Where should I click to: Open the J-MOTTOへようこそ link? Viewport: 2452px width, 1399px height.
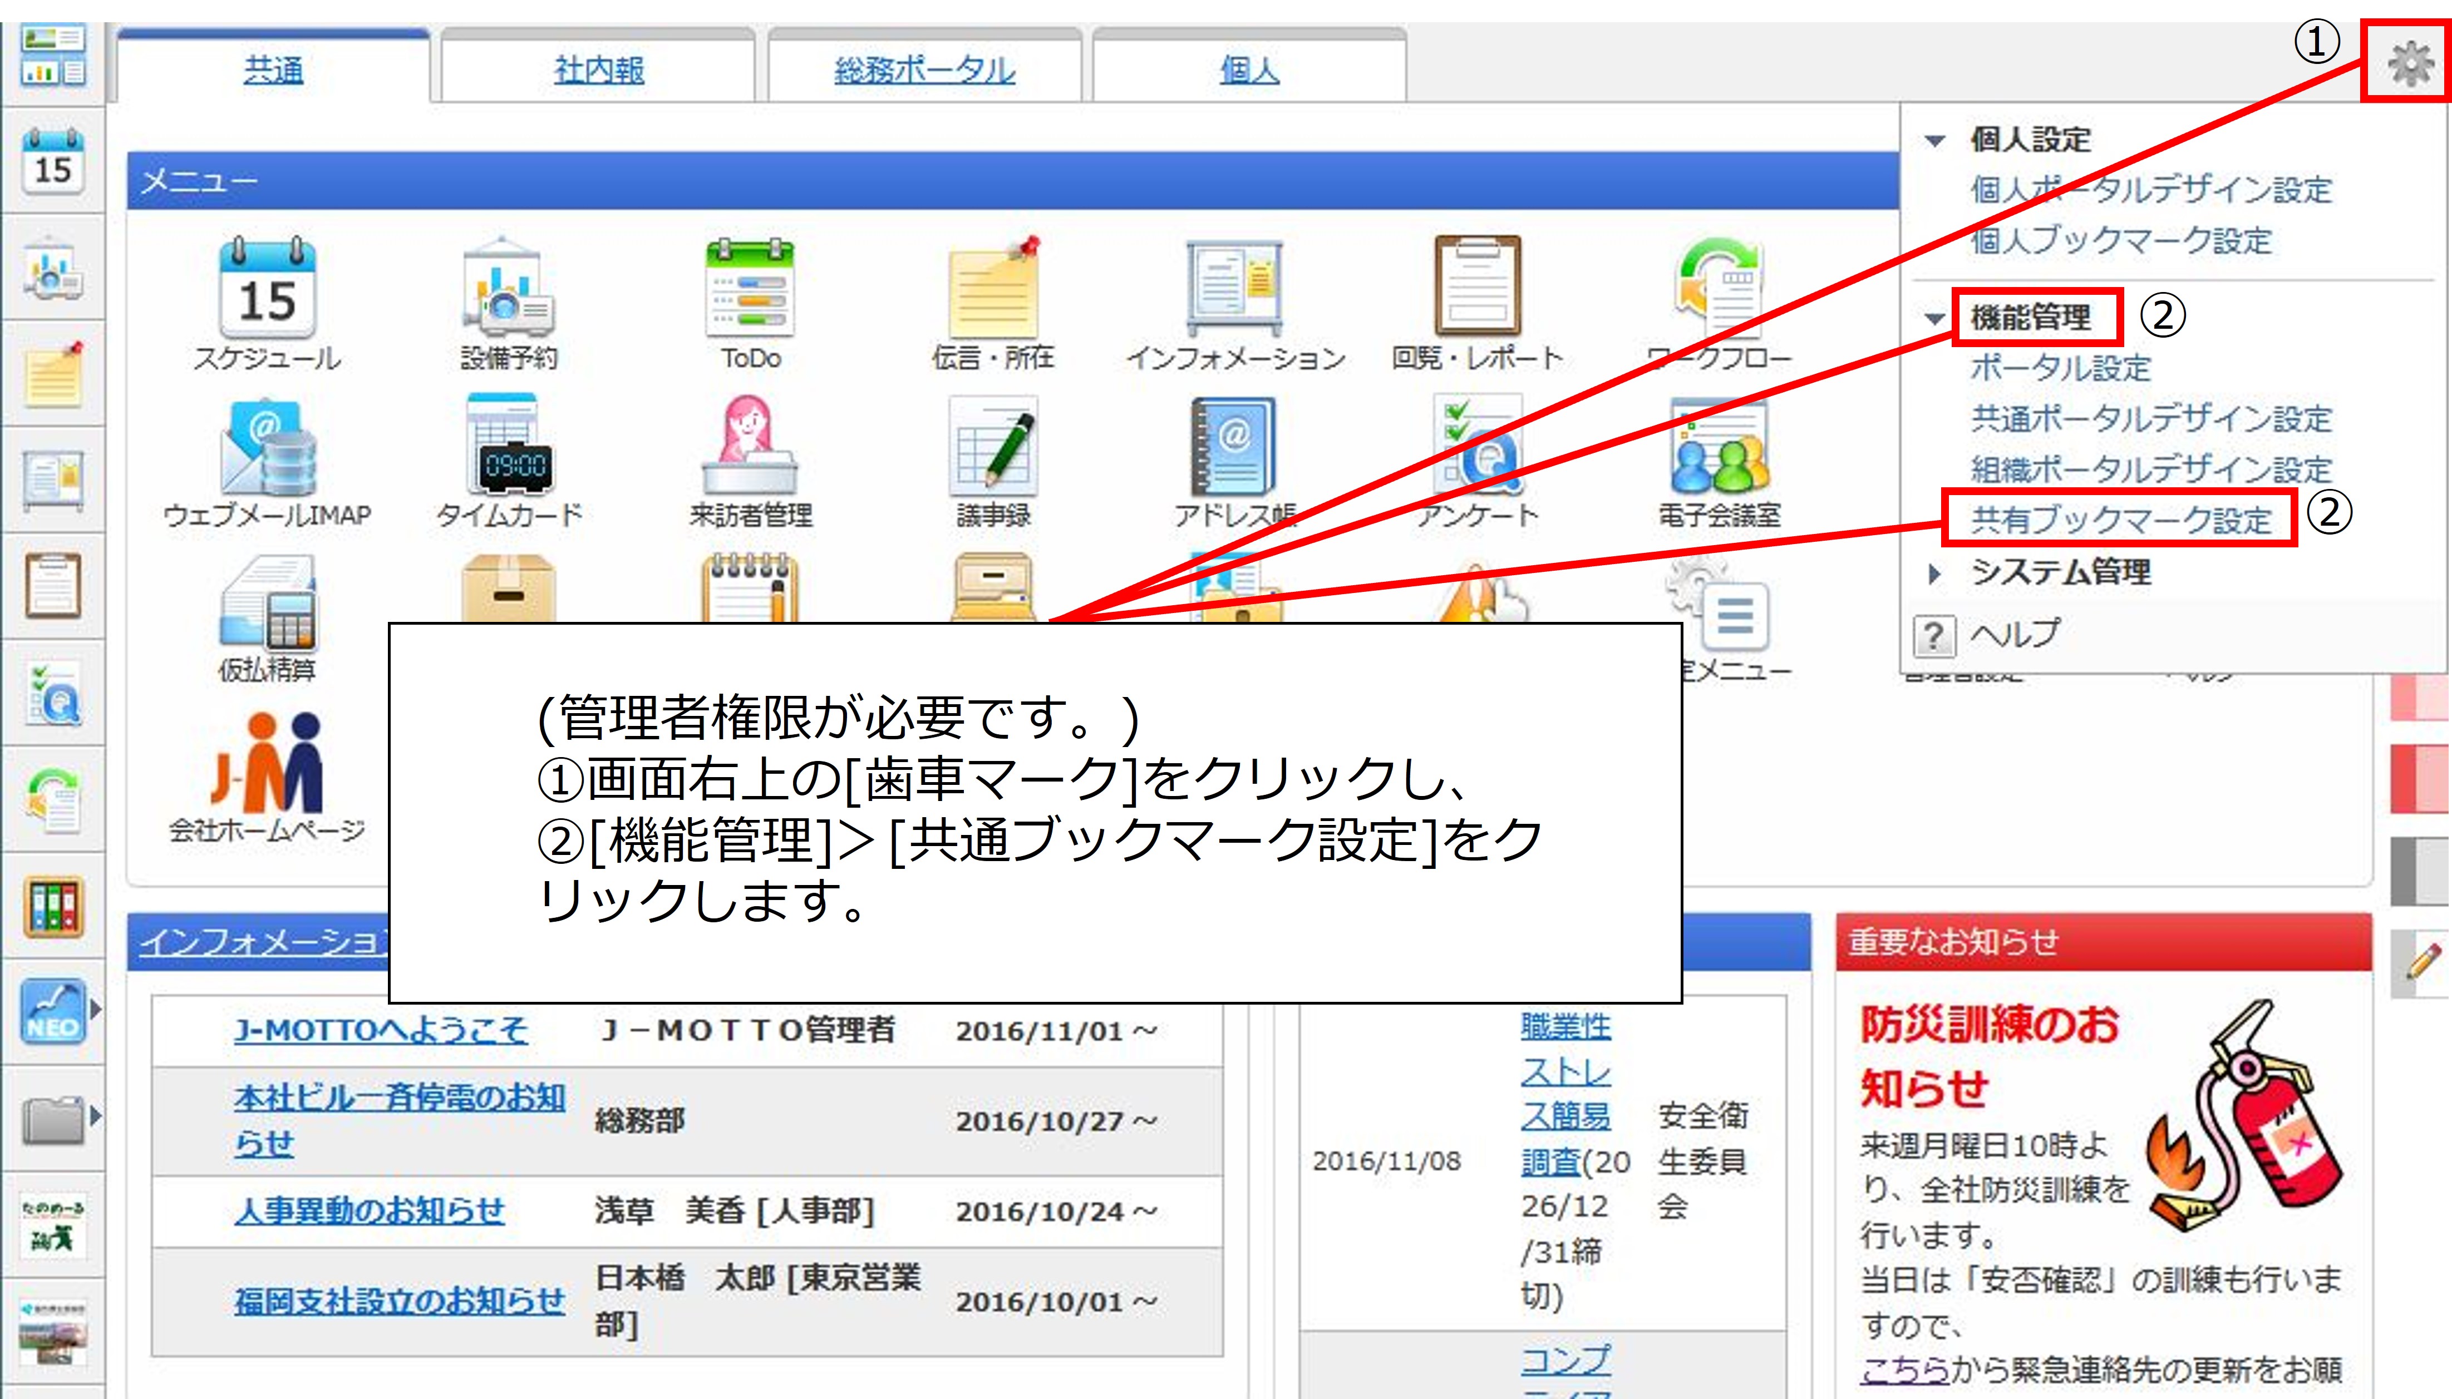pyautogui.click(x=381, y=1030)
